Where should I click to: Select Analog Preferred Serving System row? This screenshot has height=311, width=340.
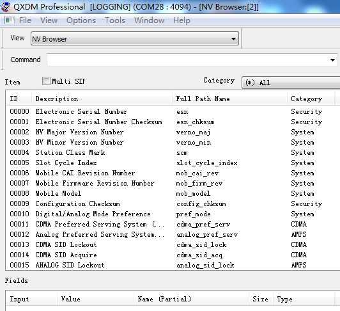(x=173, y=235)
